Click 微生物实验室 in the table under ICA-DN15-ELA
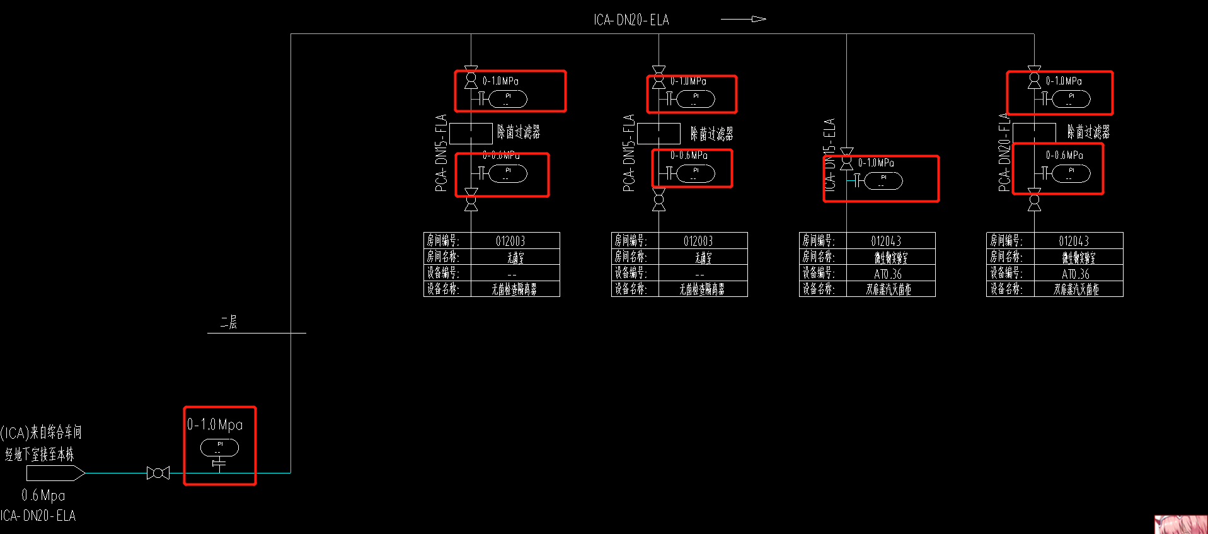The image size is (1208, 534). (890, 257)
